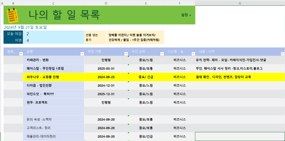Viewport: 285px width, 141px height.
Task: Select the 유치 전략- 재미 content cell
Action: 240,60
